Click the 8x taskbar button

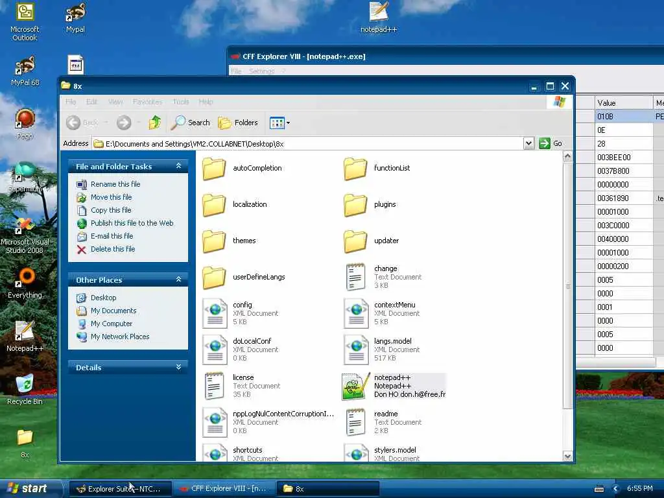point(328,489)
